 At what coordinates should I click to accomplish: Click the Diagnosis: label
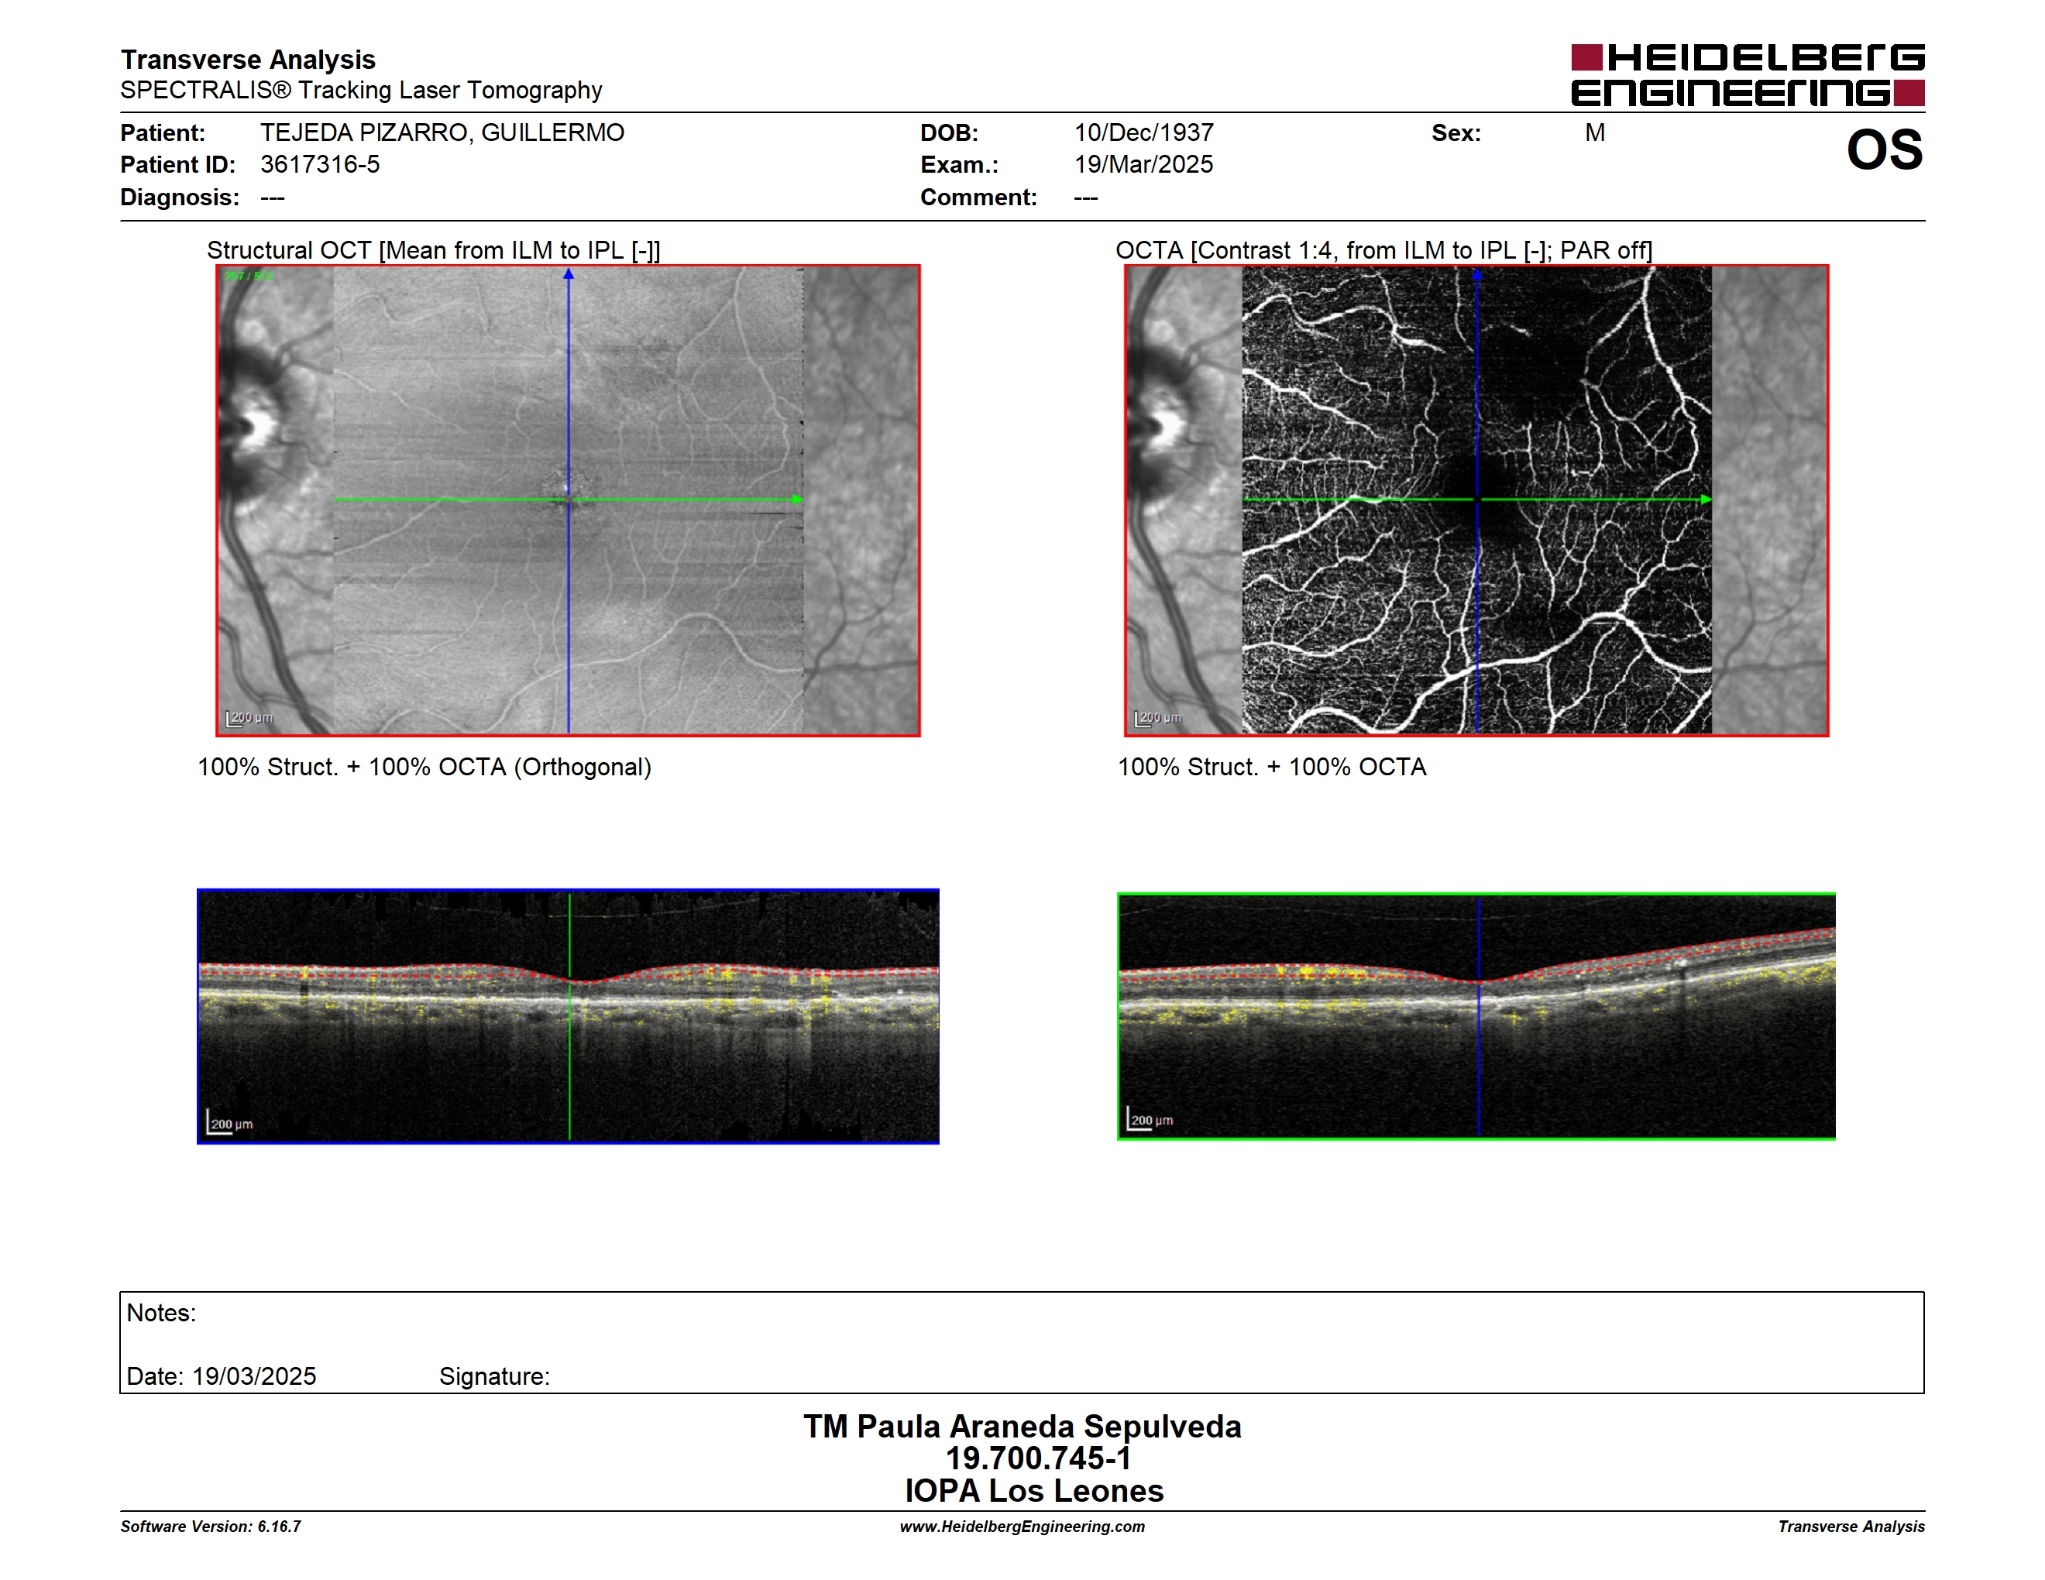(x=180, y=197)
